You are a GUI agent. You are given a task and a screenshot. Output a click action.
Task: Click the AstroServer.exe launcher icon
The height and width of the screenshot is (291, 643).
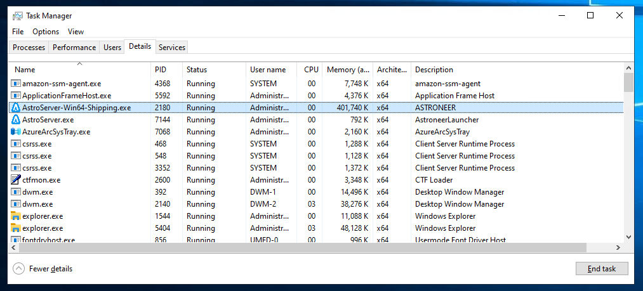[x=16, y=120]
